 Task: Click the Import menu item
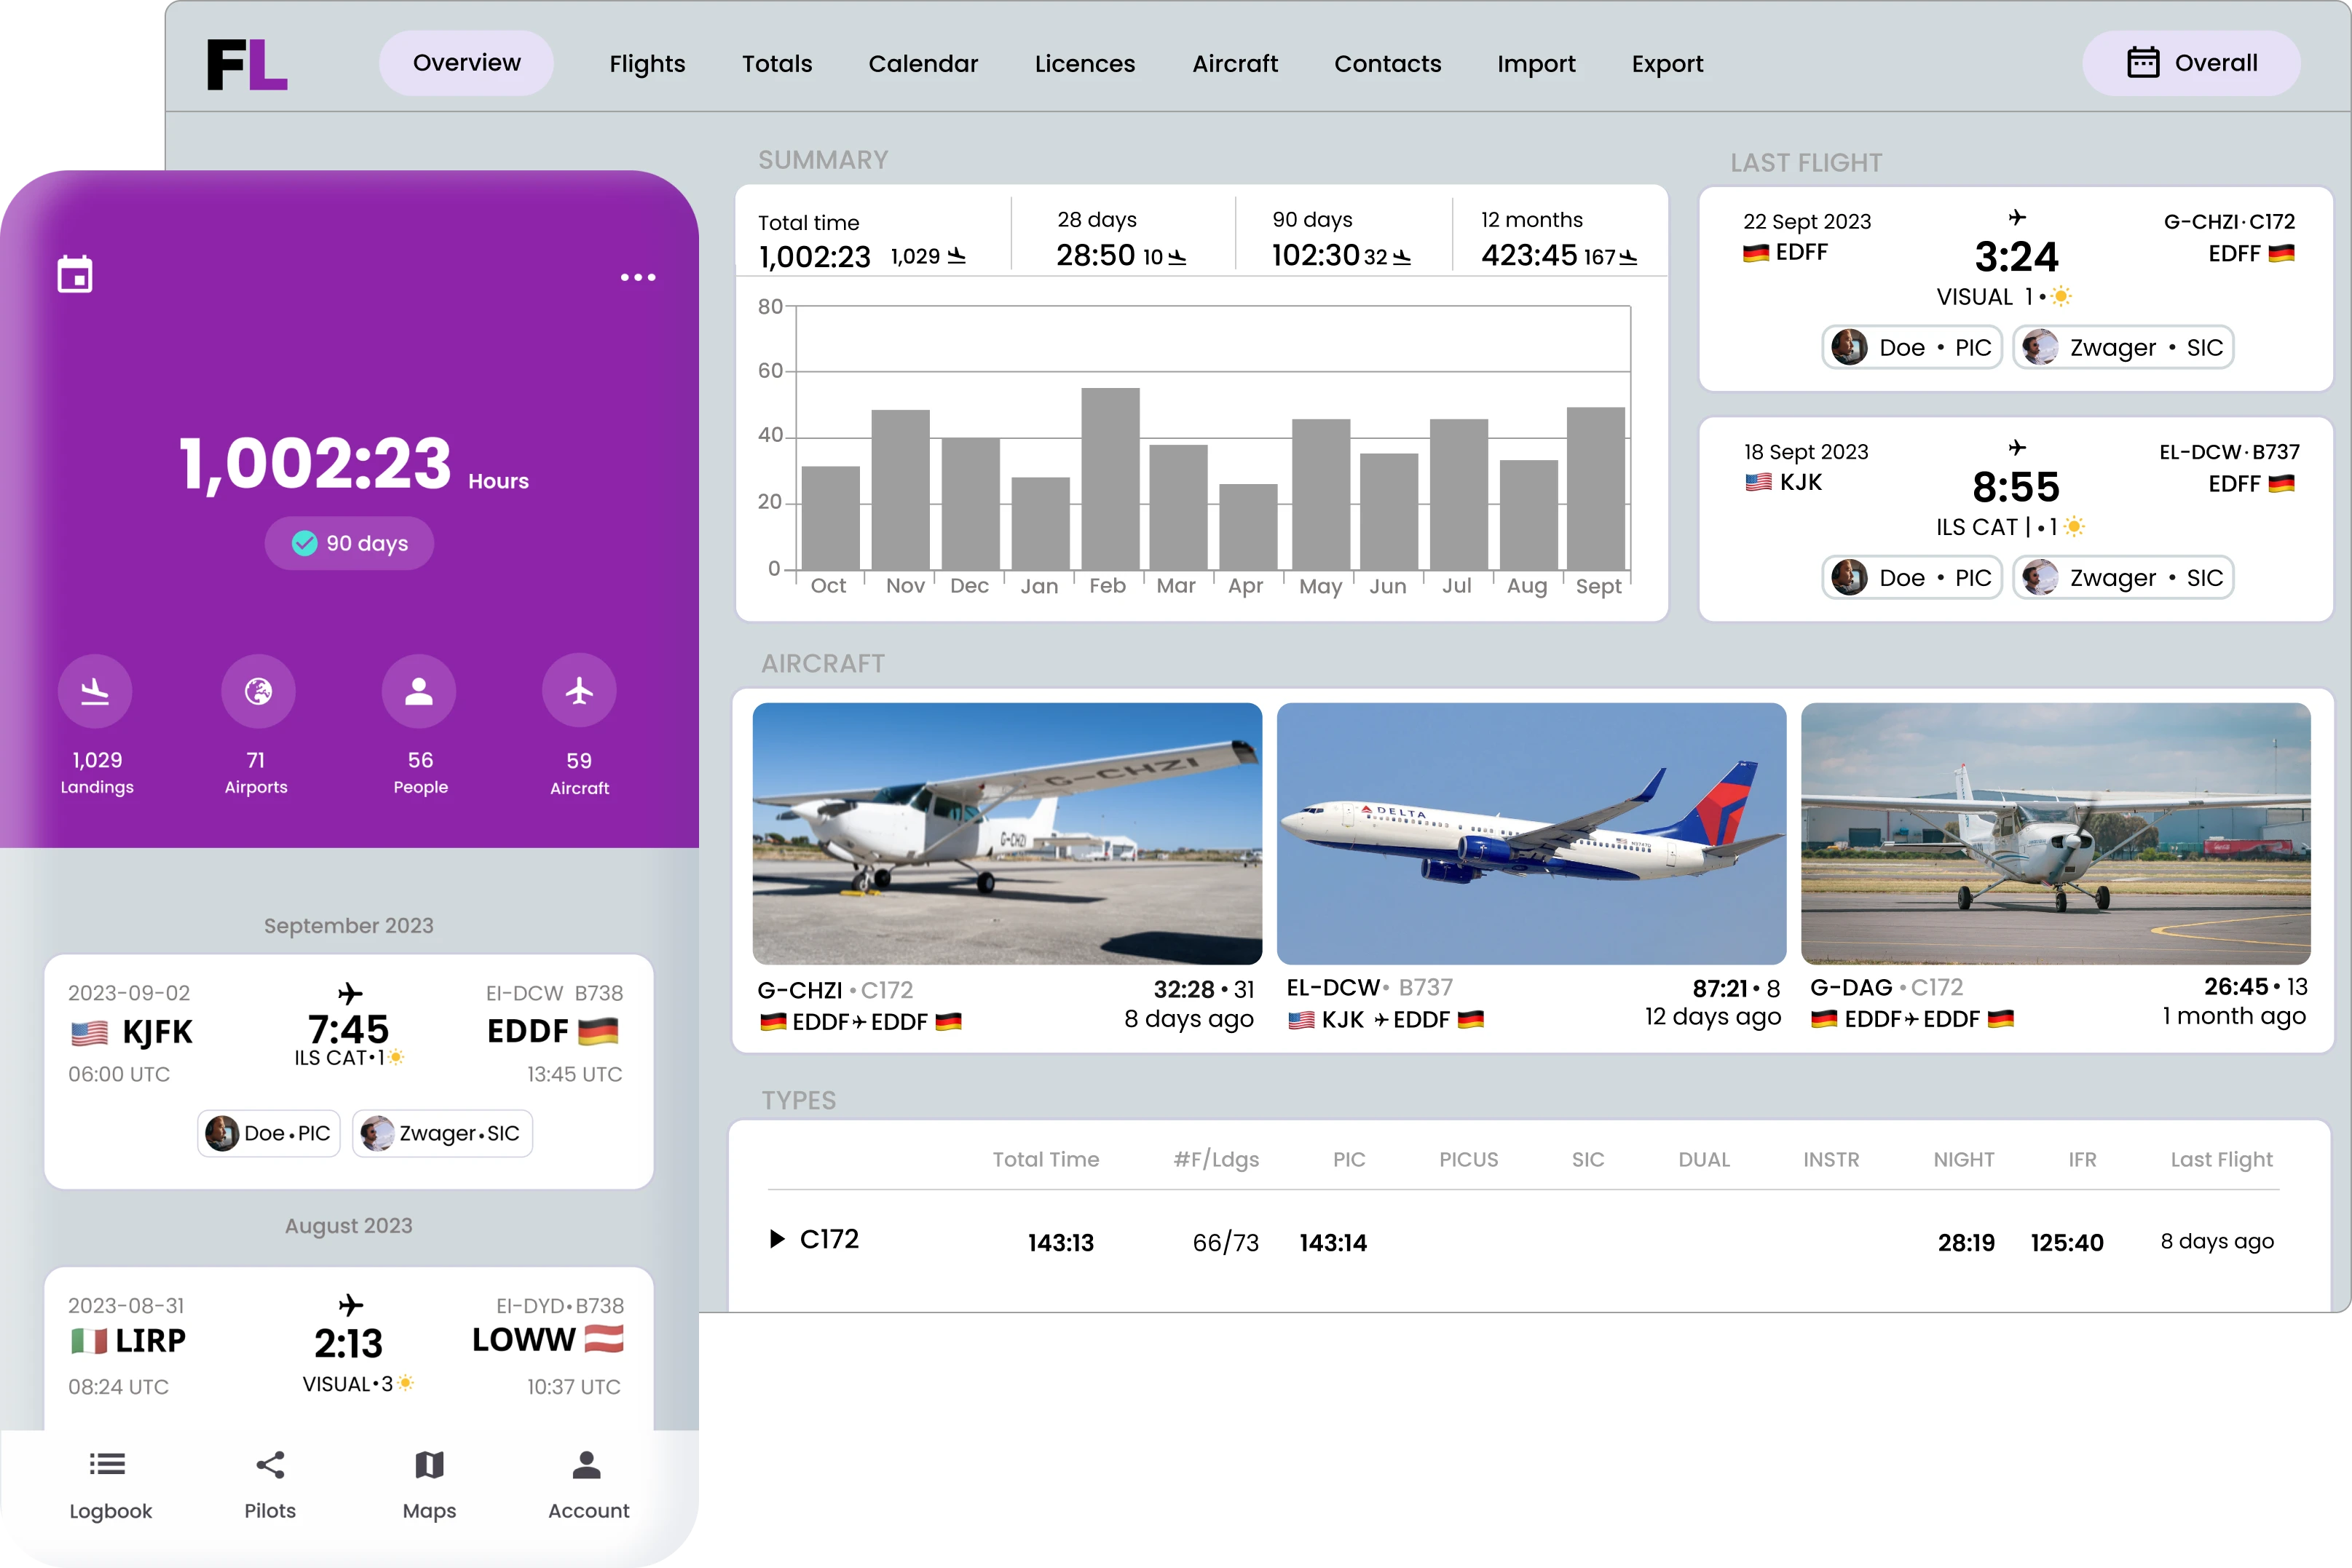pos(1536,63)
